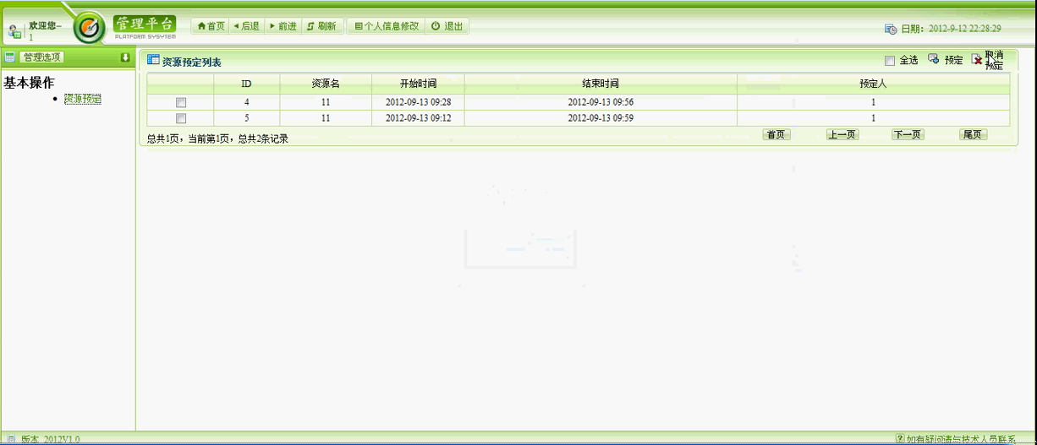Check the box for row ID 4

(181, 102)
